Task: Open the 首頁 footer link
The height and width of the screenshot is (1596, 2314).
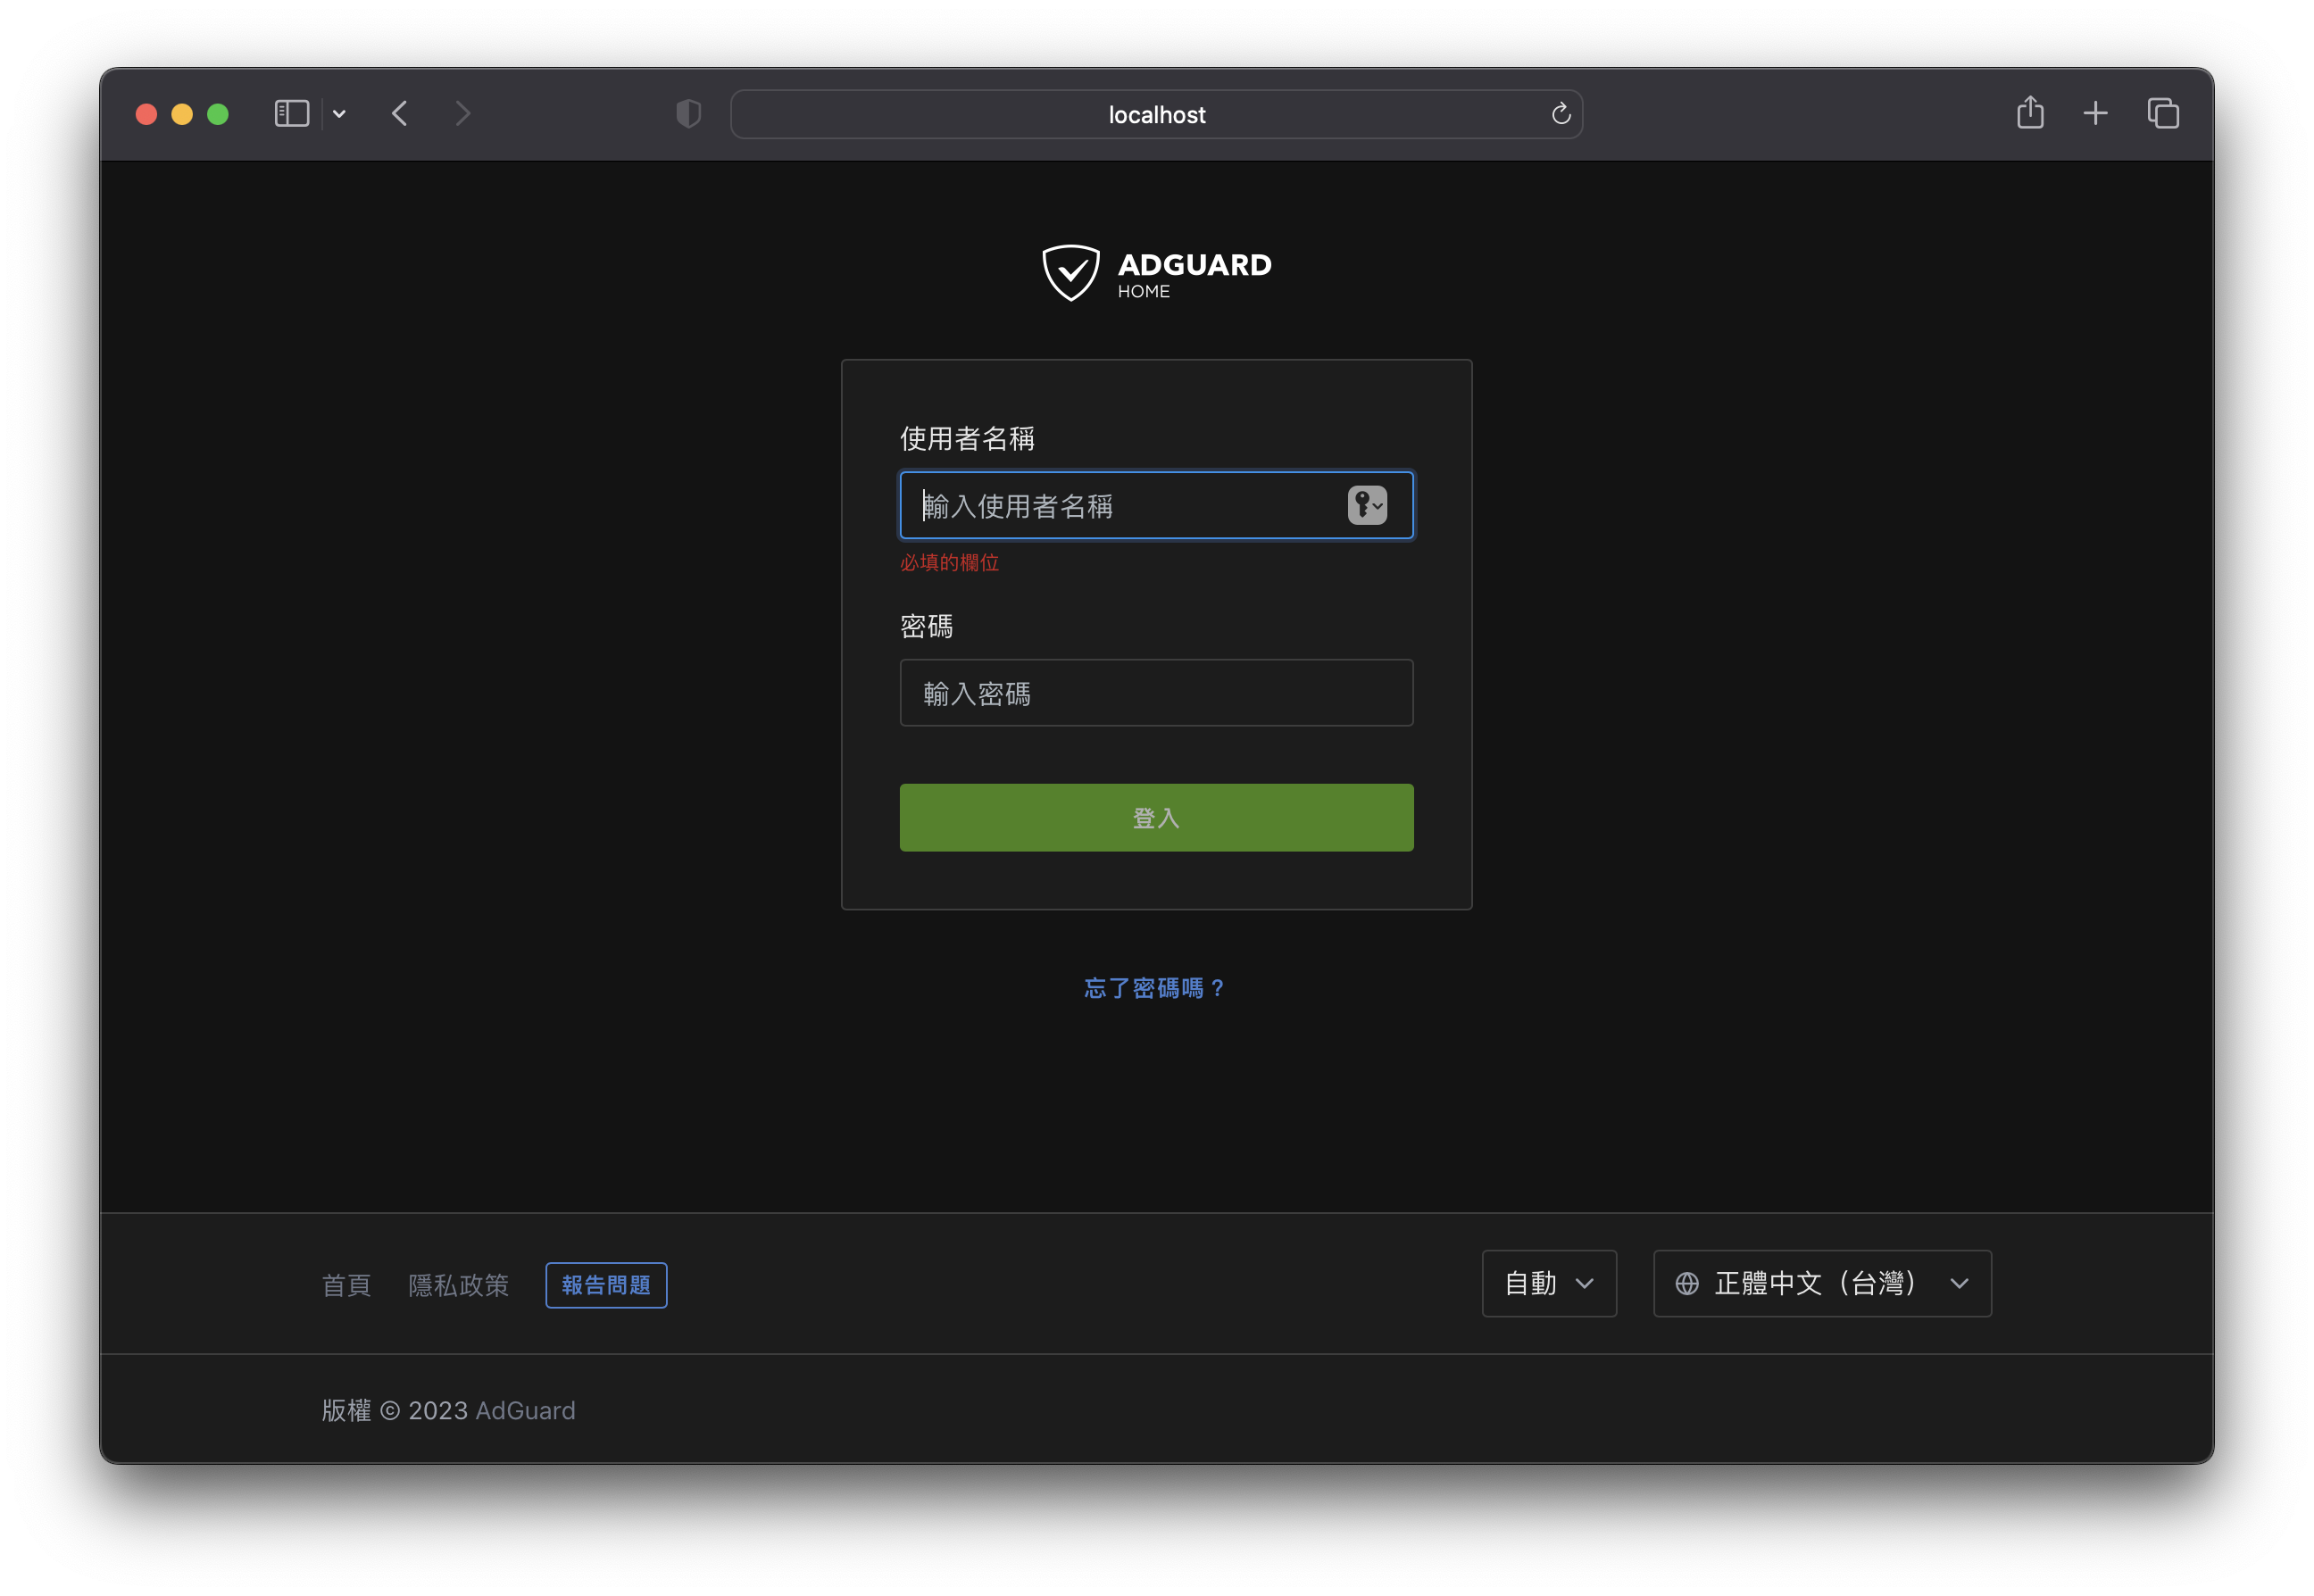Action: (x=346, y=1285)
